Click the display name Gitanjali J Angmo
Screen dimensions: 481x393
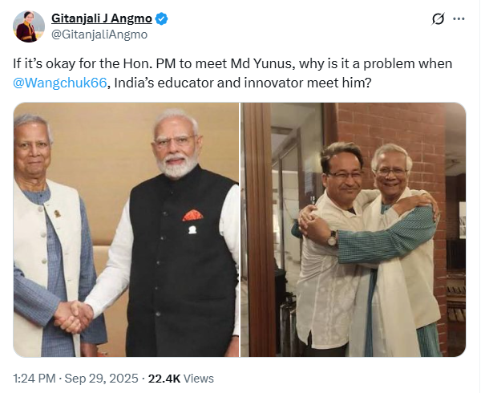(x=102, y=19)
